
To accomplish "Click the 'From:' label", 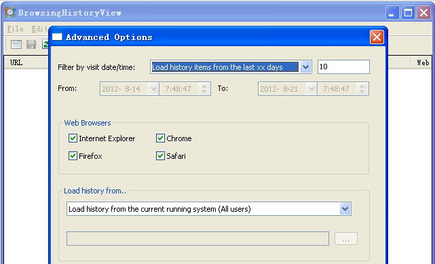I will 67,88.
